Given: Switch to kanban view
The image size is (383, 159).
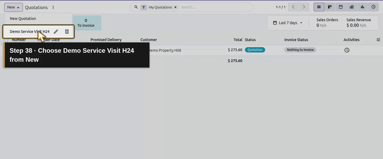Looking at the screenshot, I should point(330,7).
